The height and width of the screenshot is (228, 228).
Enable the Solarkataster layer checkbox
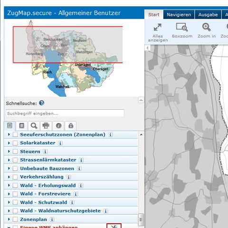click(15, 143)
